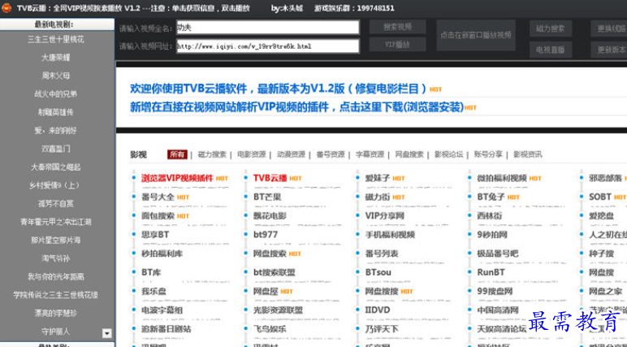Open the 我乐盘 link
This screenshot has width=627, height=347.
pyautogui.click(x=154, y=291)
